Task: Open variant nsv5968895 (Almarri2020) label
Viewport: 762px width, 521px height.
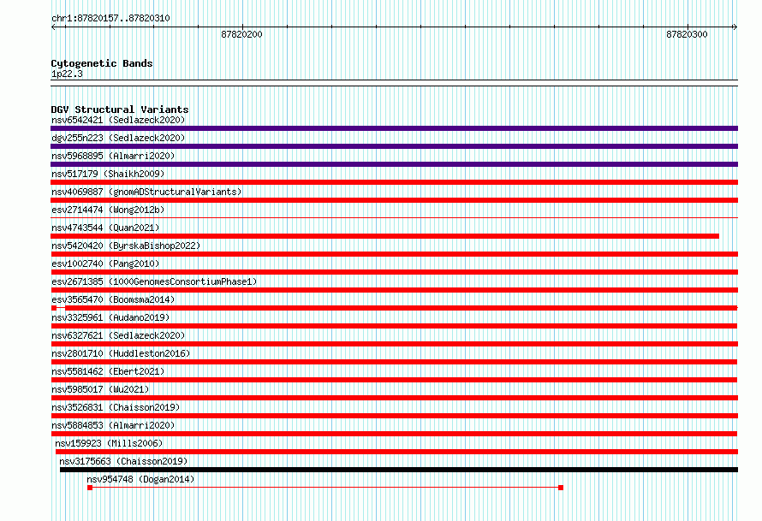Action: [113, 156]
